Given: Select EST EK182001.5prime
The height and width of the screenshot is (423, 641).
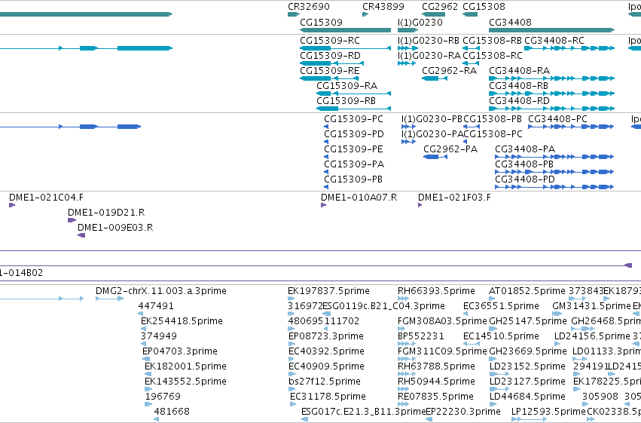Looking at the screenshot, I should click(148, 374).
